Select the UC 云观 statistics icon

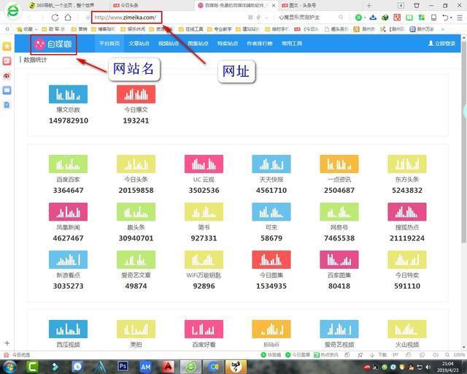tap(204, 164)
